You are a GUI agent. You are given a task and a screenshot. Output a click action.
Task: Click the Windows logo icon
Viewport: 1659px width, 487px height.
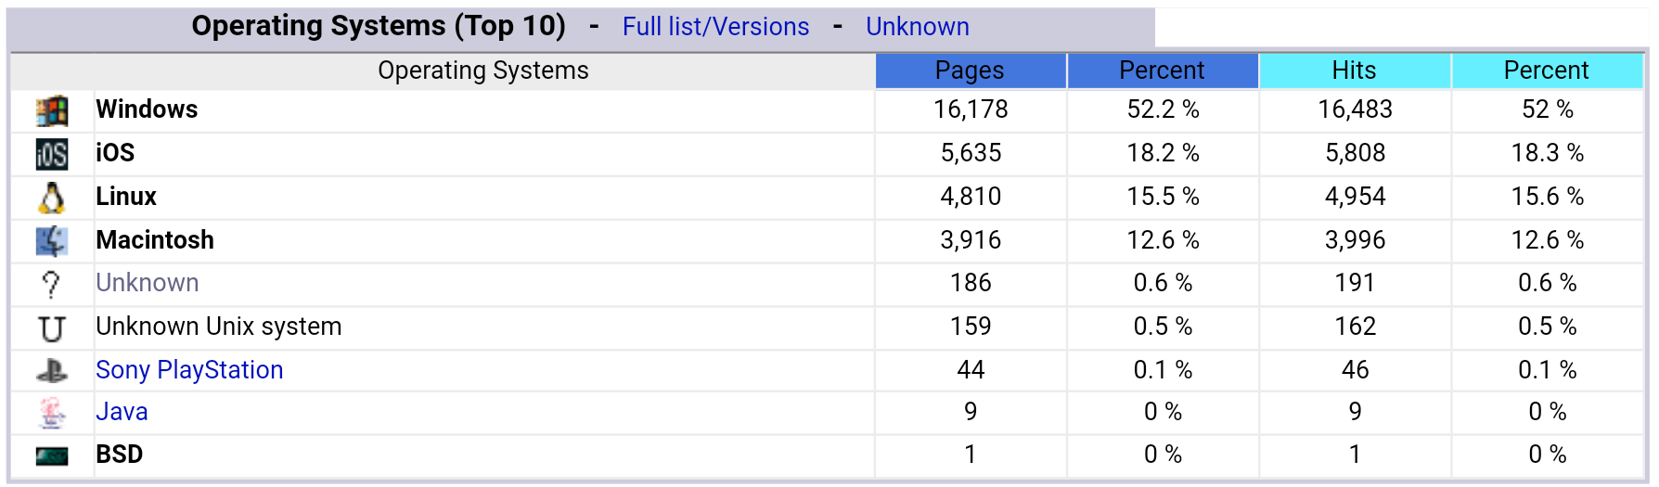point(52,110)
